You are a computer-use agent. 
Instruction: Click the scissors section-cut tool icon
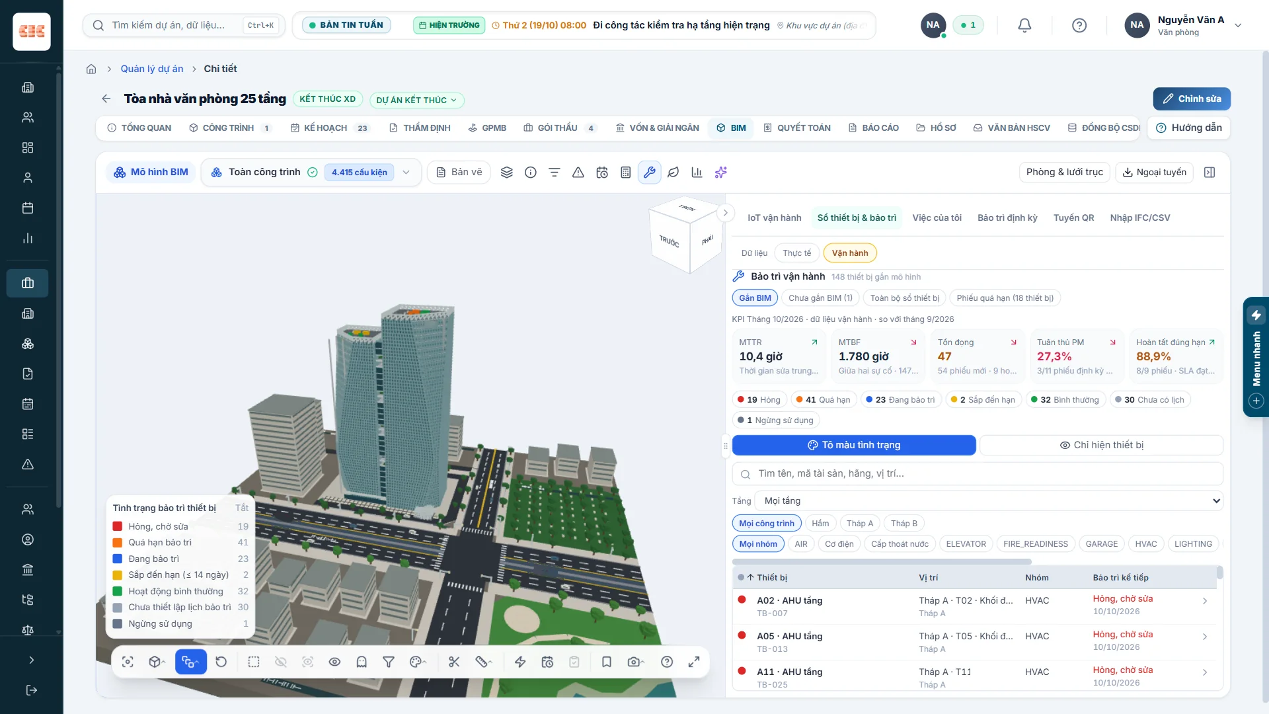454,662
